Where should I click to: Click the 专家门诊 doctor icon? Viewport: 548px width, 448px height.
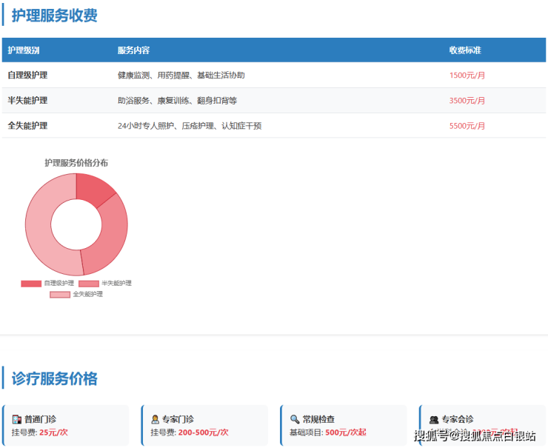(x=155, y=419)
